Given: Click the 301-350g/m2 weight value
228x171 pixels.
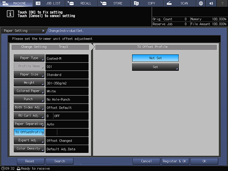Looking at the screenshot, I should (67, 83).
